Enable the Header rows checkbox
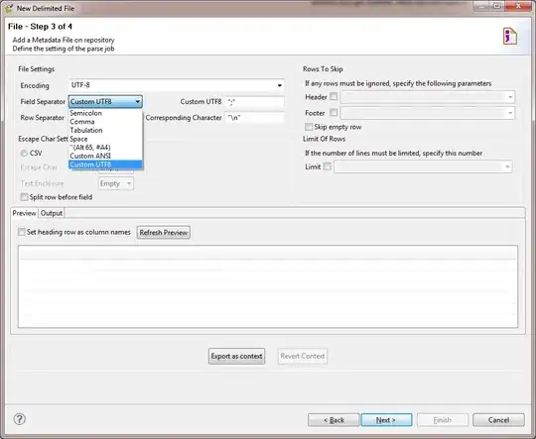536x439 pixels. coord(334,96)
